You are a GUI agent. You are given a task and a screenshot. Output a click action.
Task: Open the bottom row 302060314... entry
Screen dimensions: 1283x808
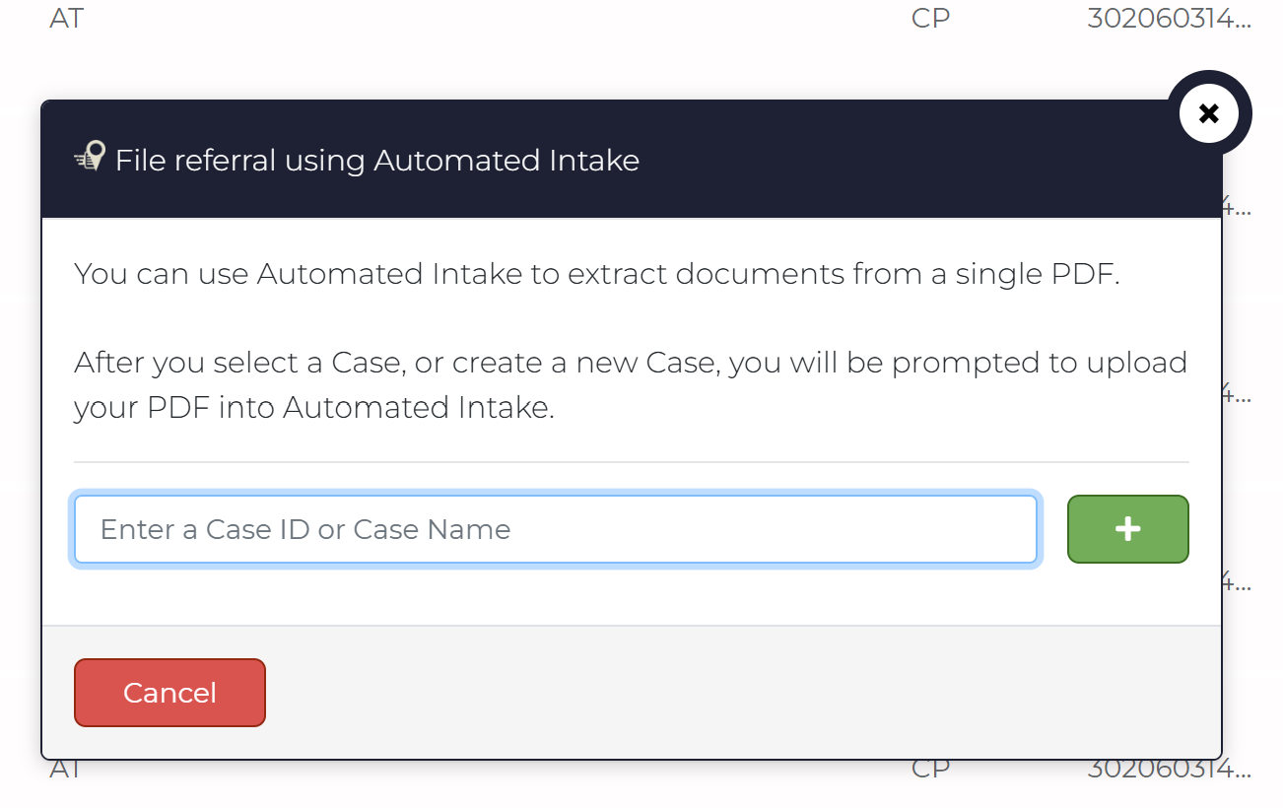pos(1169,769)
